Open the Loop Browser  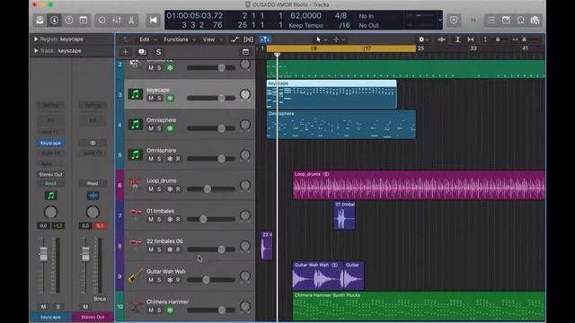[x=520, y=20]
